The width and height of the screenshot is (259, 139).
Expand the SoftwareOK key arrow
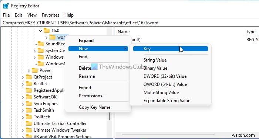point(23,97)
